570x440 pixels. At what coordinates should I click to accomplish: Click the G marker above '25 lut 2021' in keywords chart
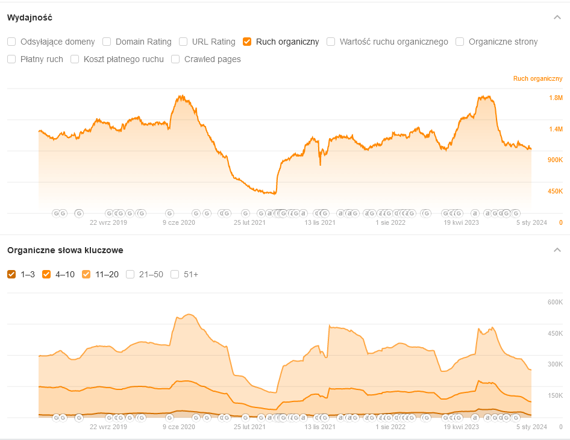pyautogui.click(x=245, y=417)
